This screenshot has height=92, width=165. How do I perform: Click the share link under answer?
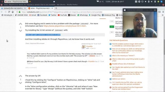[27, 43]
